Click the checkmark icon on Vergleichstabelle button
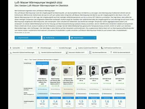 (17, 38)
